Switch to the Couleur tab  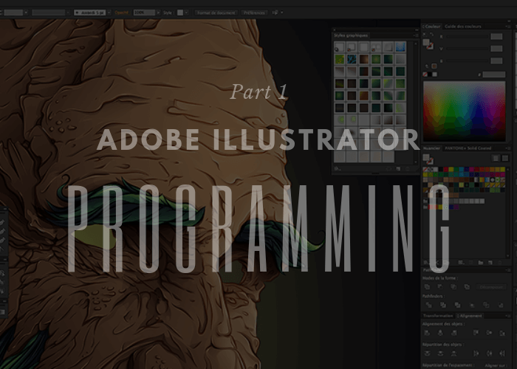[432, 27]
